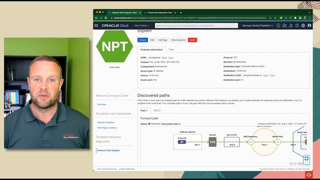Image resolution: width=320 pixels, height=180 pixels.
Task: Open the diagram zoom percentage selector
Action: pos(300,163)
